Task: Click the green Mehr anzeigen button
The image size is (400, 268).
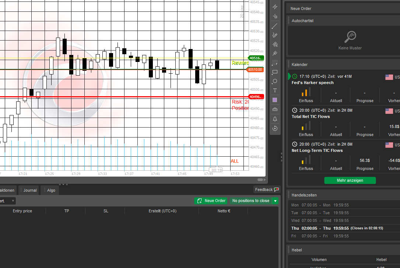Action: (350, 181)
